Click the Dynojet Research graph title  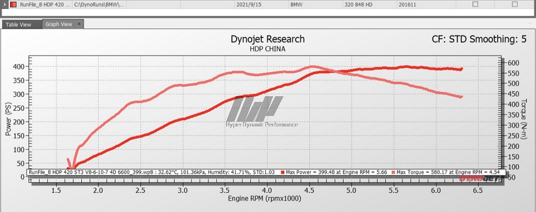coord(267,39)
